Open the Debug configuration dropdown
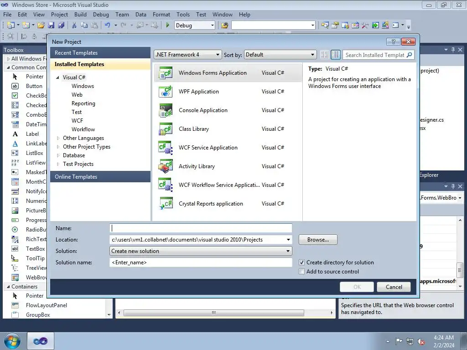 (194, 26)
